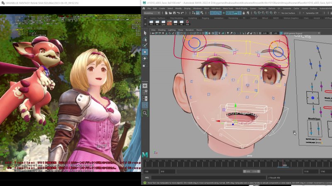Undo the last action
332x186 pixels.
coord(178,13)
